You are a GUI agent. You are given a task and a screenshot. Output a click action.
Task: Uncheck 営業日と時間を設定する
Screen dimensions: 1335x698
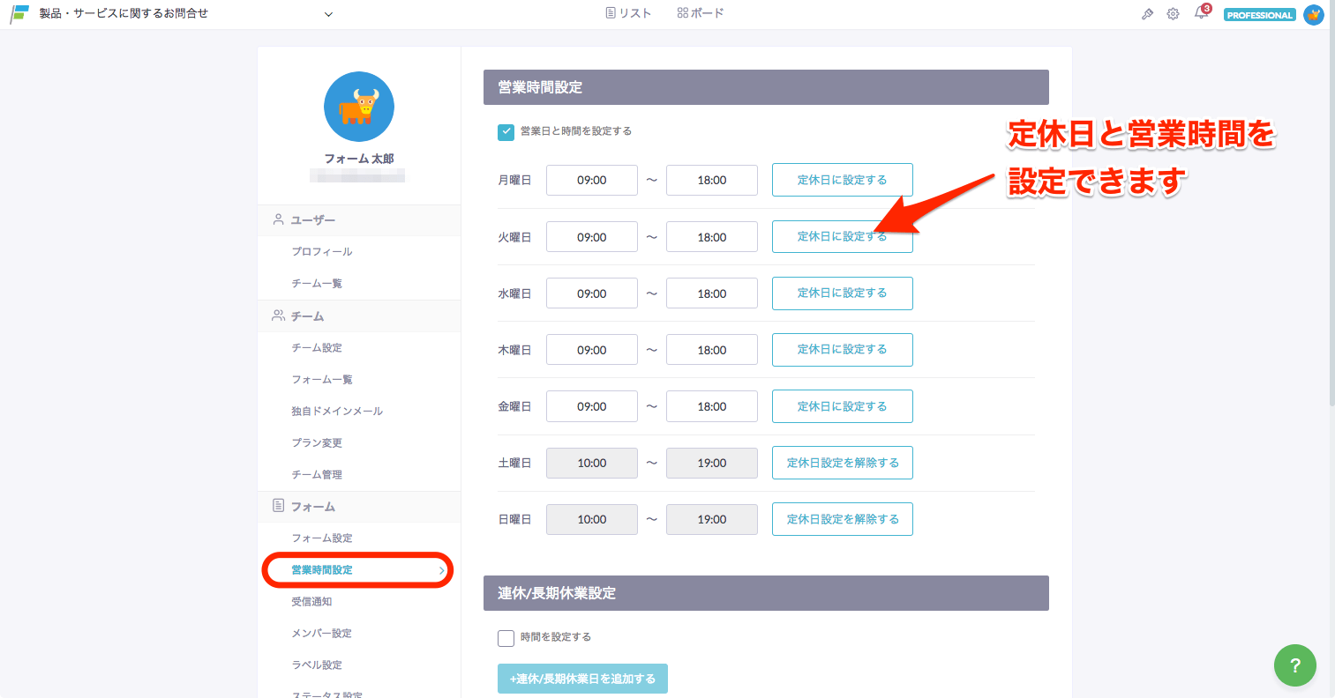(x=506, y=131)
